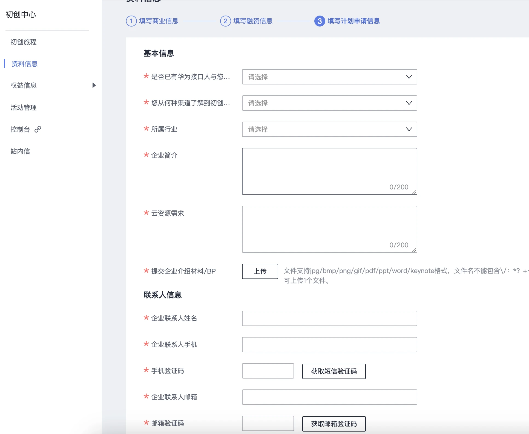
Task: Select 初创旅程 in the sidebar
Action: (x=24, y=42)
